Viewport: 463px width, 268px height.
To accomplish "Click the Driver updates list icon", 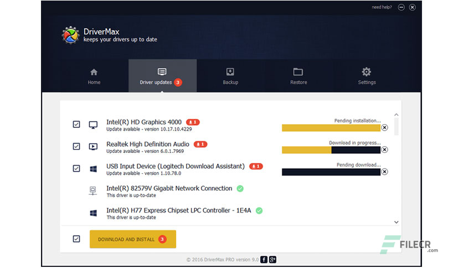I will click(x=162, y=72).
